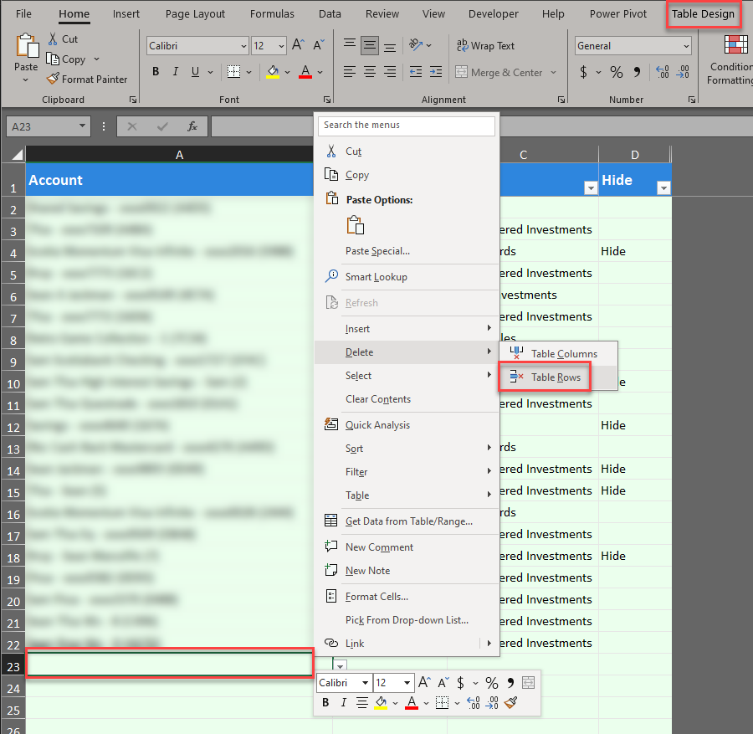Screen dimensions: 753x734
Task: Open the Hide column filter dropdown
Action: tap(663, 188)
